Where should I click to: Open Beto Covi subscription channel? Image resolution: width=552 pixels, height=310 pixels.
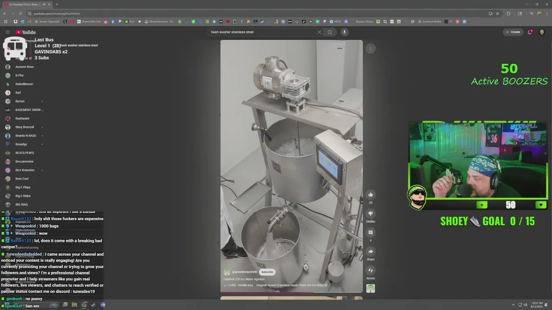pyautogui.click(x=22, y=179)
